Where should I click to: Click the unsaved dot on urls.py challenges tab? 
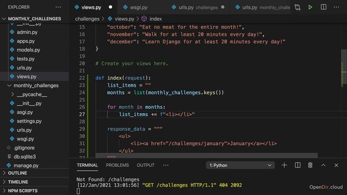point(223,7)
